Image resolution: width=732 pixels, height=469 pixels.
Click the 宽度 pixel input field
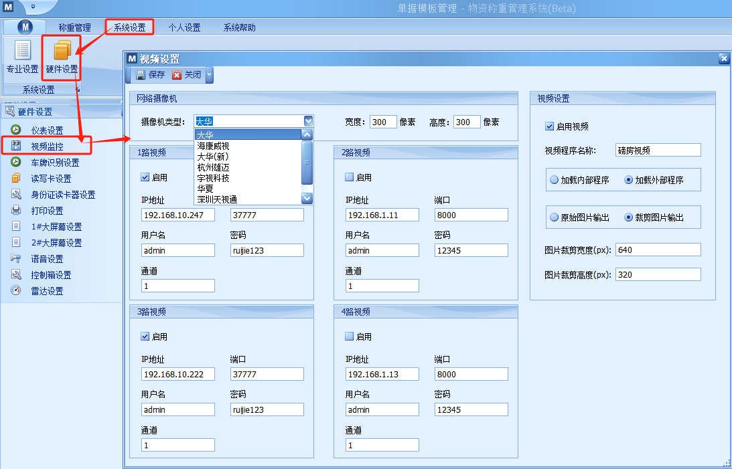pos(383,122)
